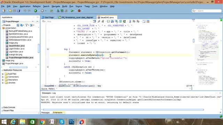
Task: Open the Run button dropdown arrow
Action: (x=76, y=11)
